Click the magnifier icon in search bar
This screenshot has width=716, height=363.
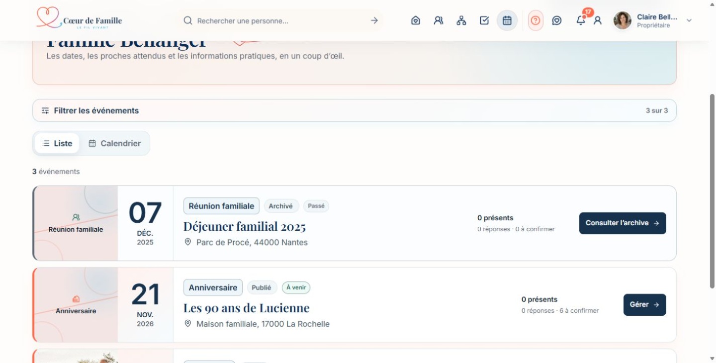point(188,20)
